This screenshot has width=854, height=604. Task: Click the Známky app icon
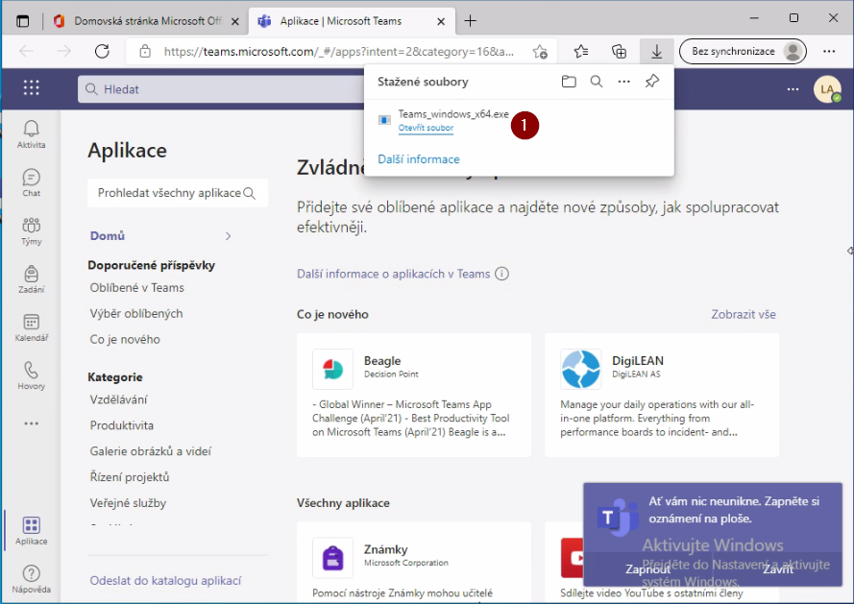tap(332, 558)
